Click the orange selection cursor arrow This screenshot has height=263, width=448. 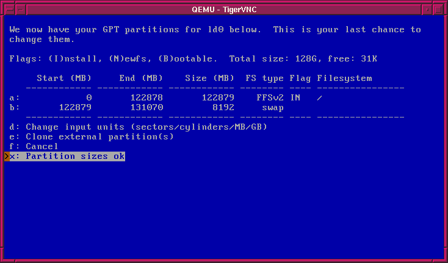click(x=7, y=156)
